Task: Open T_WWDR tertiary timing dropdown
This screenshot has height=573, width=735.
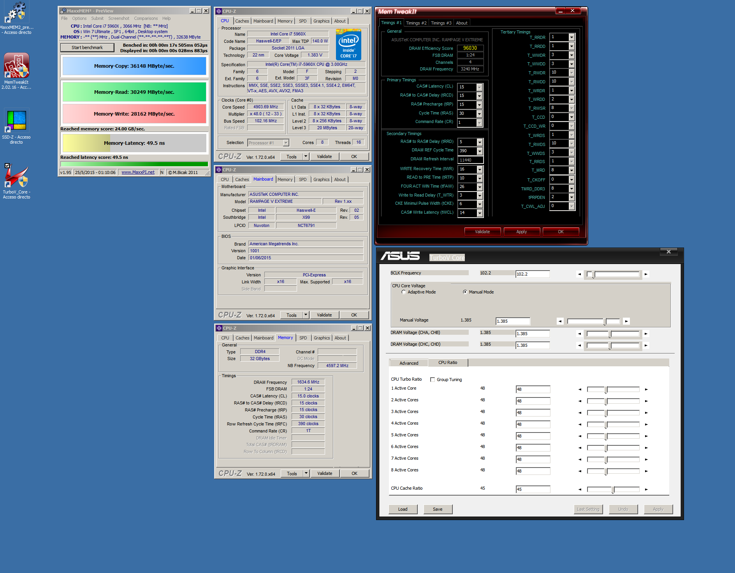Action: [571, 55]
